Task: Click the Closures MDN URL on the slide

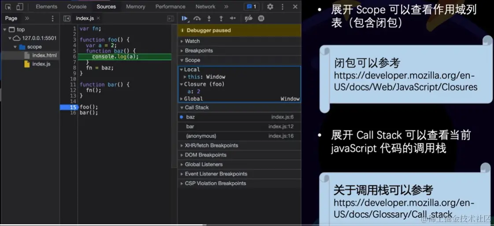Action: tap(406, 82)
